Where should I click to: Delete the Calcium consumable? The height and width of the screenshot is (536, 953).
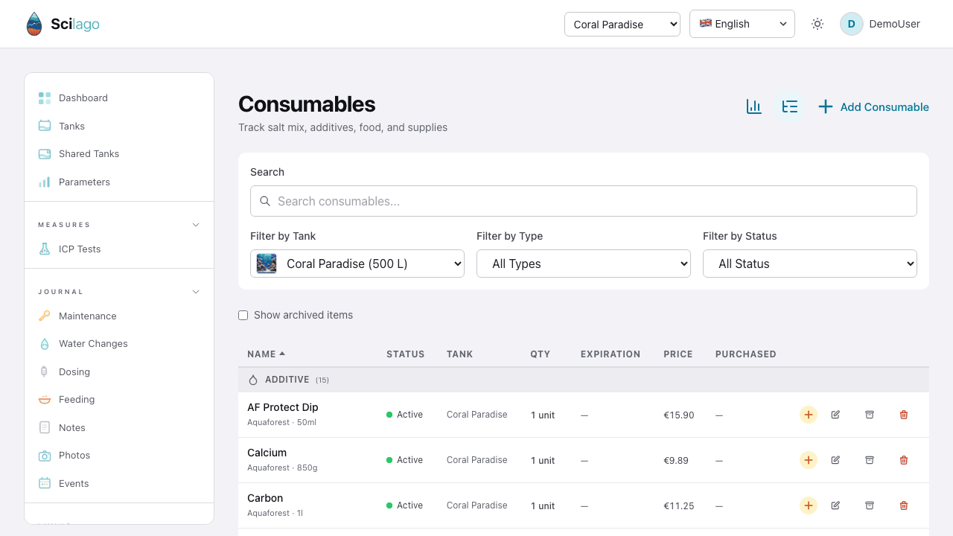tap(904, 460)
